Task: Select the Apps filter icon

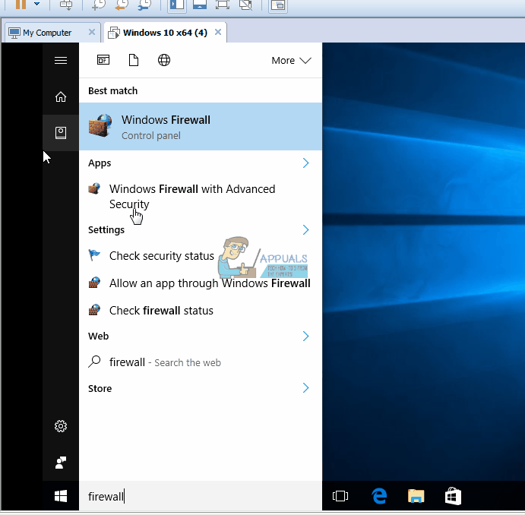Action: click(x=103, y=61)
